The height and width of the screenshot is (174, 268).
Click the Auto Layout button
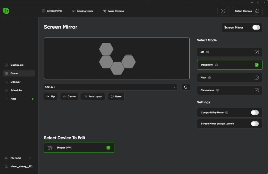pos(93,97)
